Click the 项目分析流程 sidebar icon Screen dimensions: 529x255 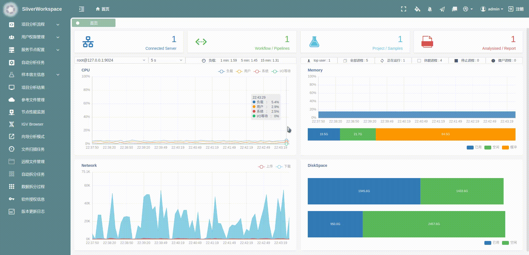12,24
